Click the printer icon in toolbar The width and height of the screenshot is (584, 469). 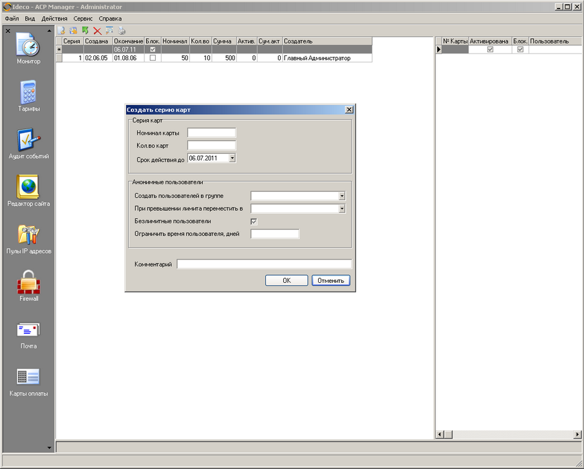point(122,30)
